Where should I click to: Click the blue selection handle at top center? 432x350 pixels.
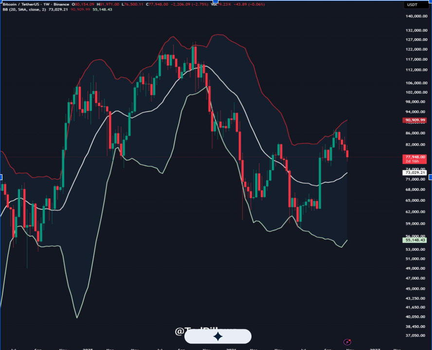click(x=216, y=1)
